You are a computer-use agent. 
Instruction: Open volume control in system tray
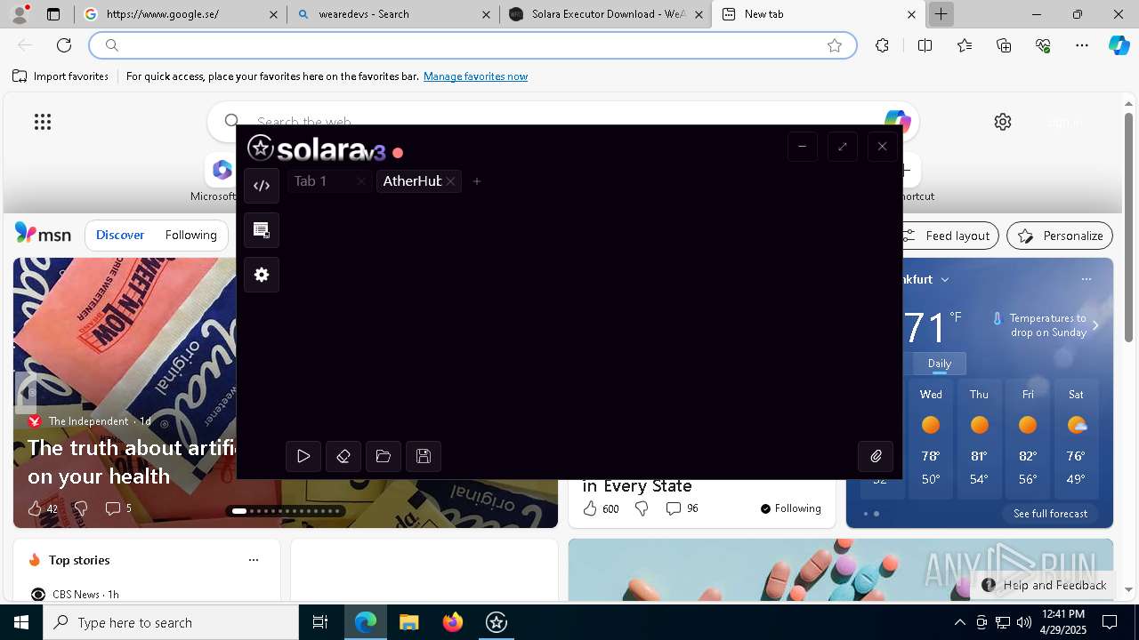pyautogui.click(x=1024, y=622)
